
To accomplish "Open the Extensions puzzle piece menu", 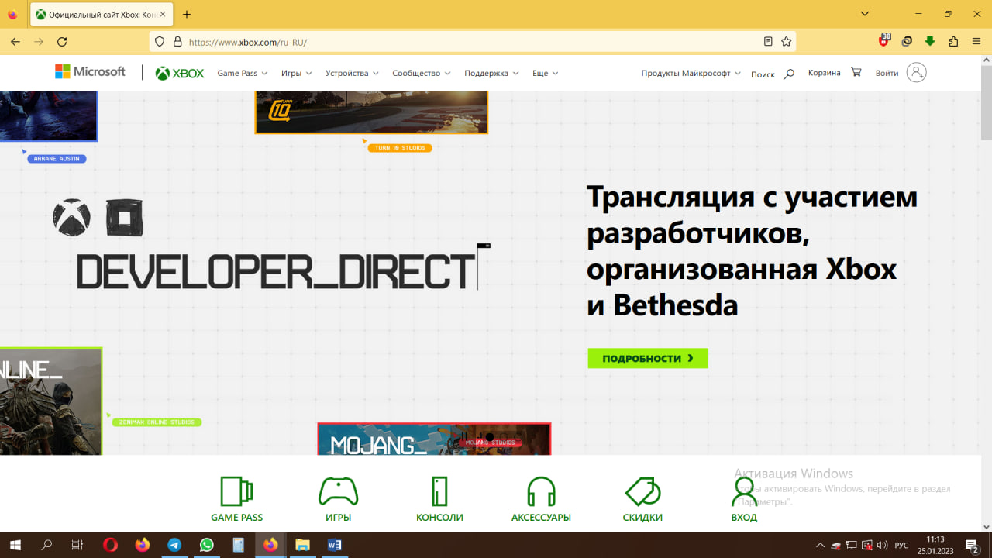I will click(x=953, y=42).
